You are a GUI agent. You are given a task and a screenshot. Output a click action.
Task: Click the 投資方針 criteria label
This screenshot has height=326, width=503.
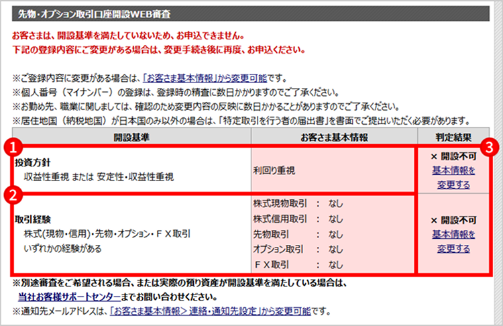click(32, 163)
